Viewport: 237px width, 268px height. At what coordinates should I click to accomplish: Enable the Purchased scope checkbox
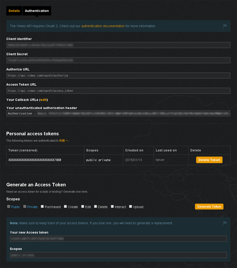(x=42, y=206)
